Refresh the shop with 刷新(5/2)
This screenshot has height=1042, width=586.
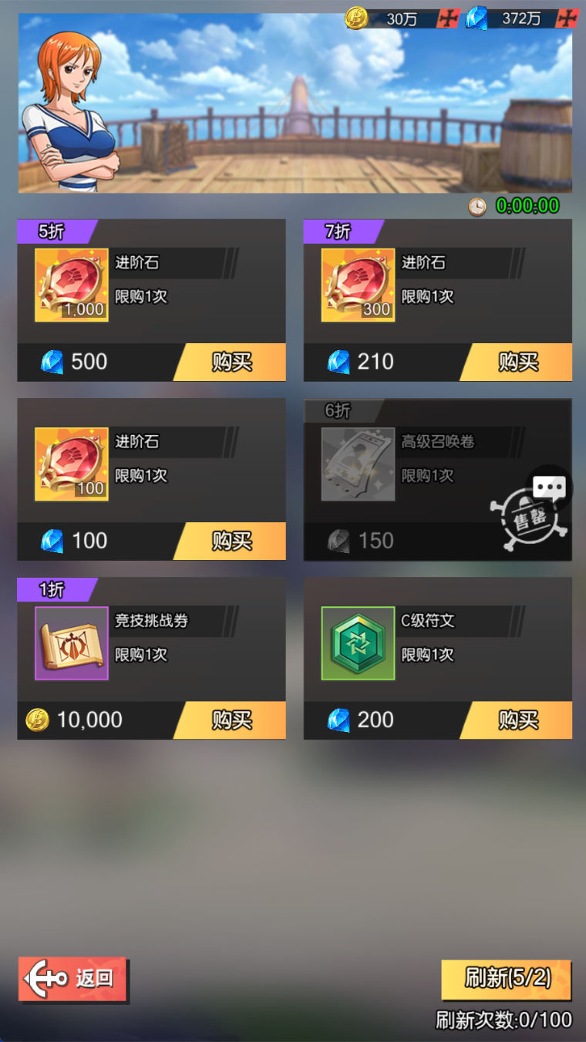507,979
